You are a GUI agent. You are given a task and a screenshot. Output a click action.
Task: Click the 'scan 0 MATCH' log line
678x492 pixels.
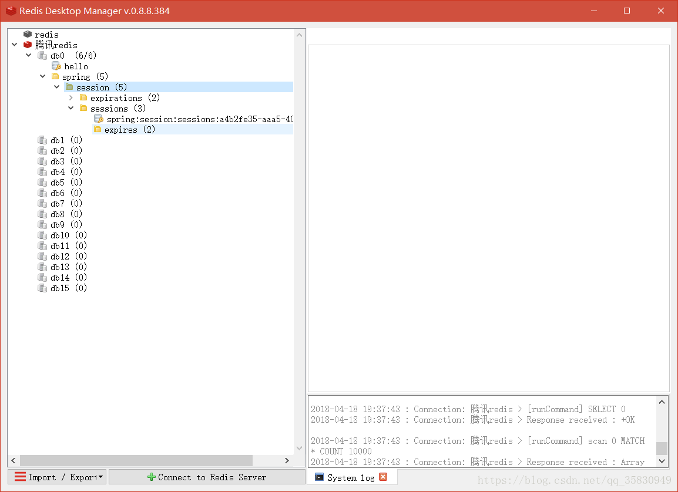coord(478,441)
